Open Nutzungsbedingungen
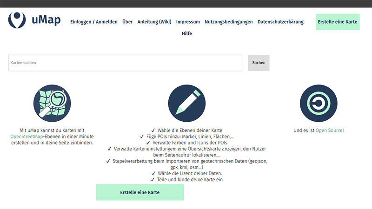 [x=229, y=22]
